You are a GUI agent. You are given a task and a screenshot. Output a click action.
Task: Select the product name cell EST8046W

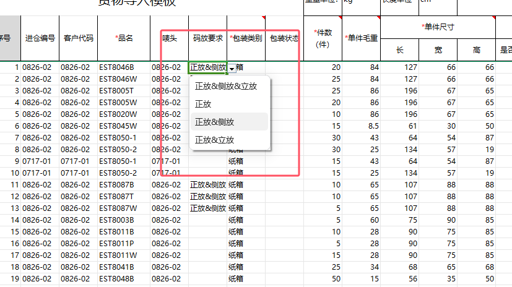click(x=124, y=79)
